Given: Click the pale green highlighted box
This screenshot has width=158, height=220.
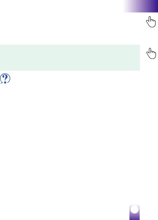Looking at the screenshot, I should (70, 58).
